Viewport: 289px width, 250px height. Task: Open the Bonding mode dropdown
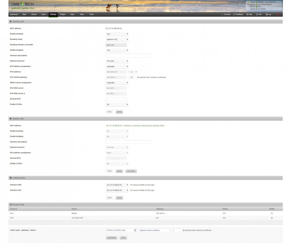point(117,40)
